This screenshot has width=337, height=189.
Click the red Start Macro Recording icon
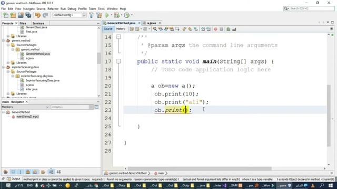tap(215, 29)
